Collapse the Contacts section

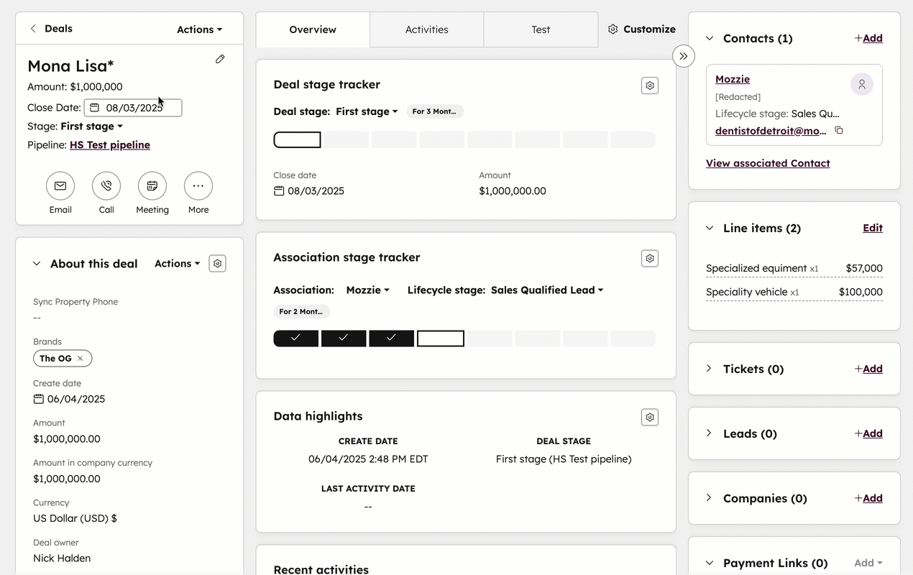coord(709,38)
